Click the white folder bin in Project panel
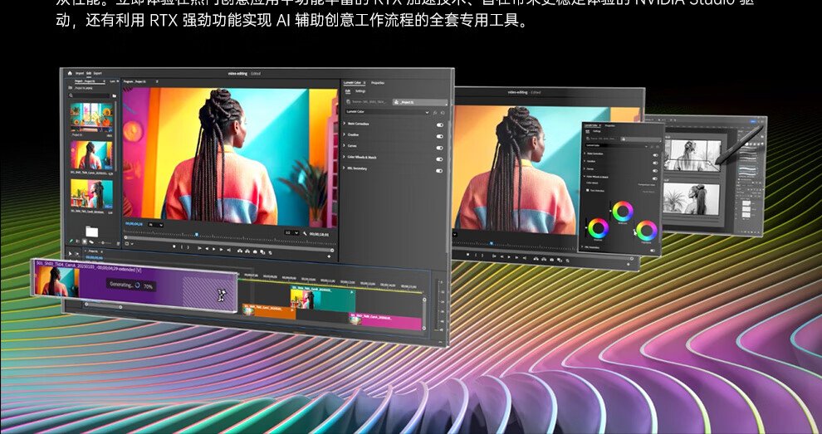Image resolution: width=822 pixels, height=434 pixels. click(x=91, y=231)
